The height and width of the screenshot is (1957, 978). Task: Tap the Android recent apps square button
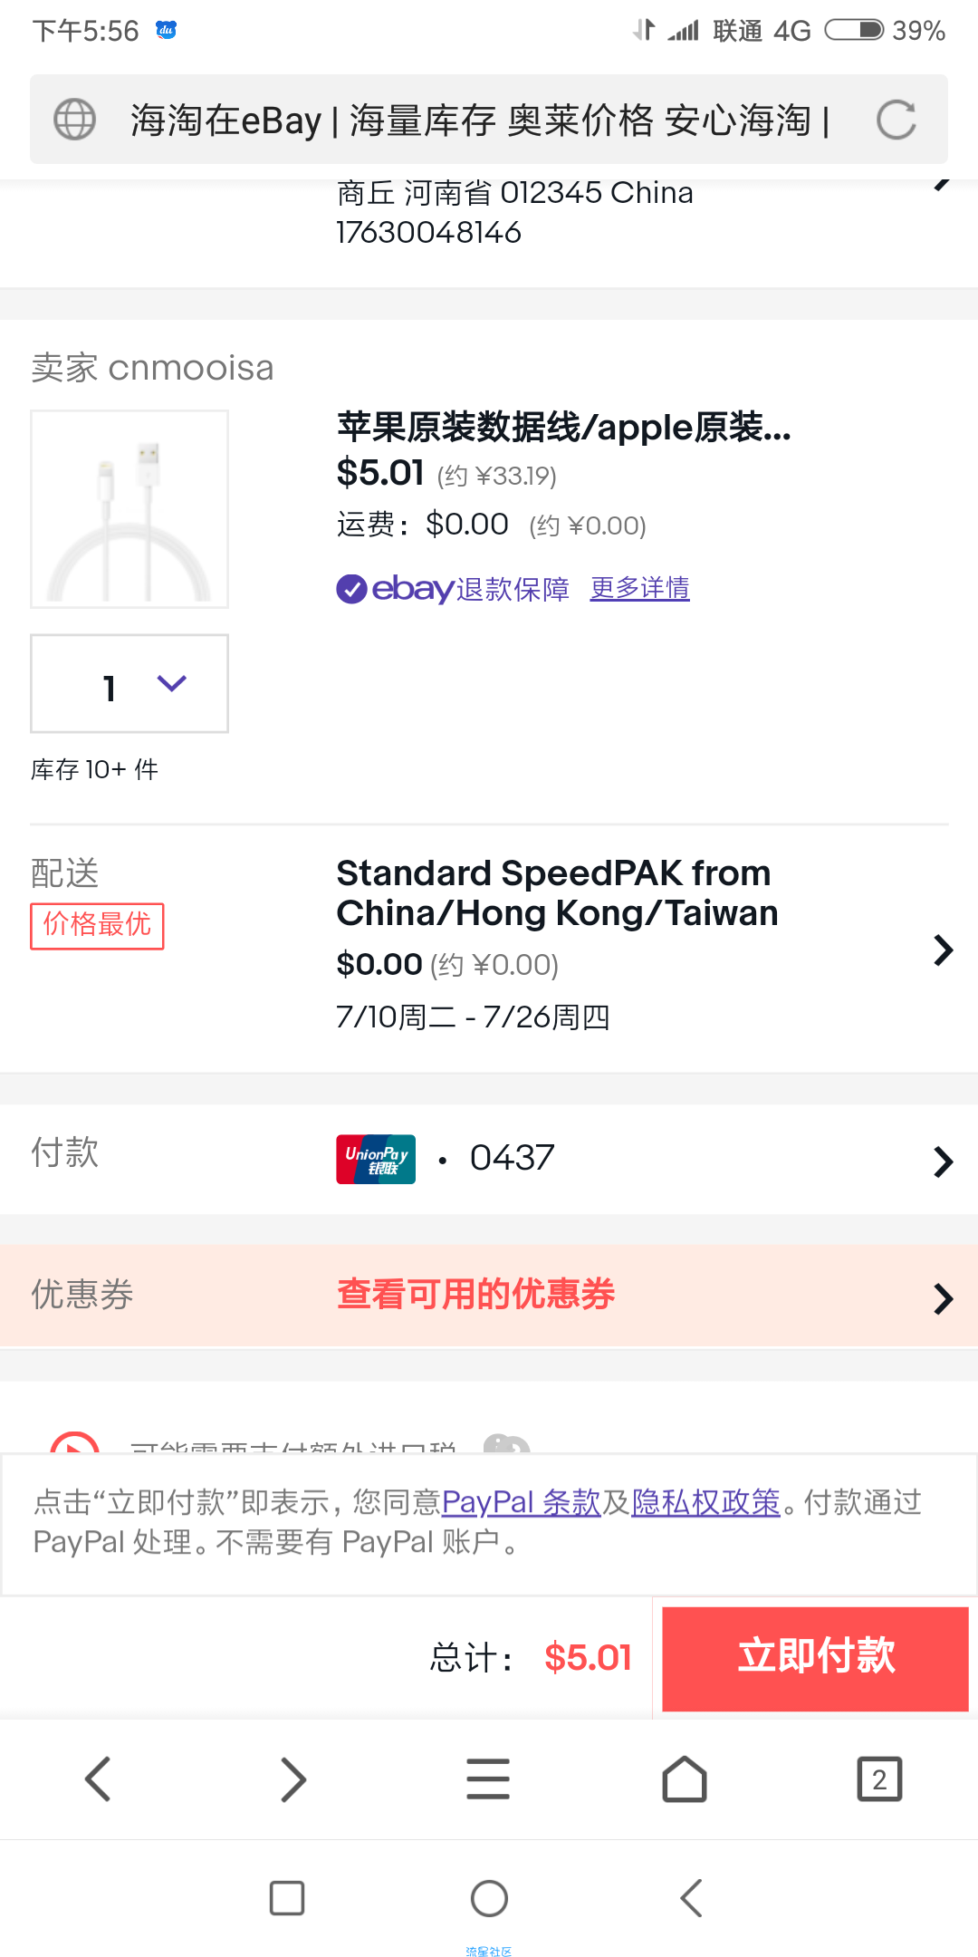click(x=287, y=1898)
